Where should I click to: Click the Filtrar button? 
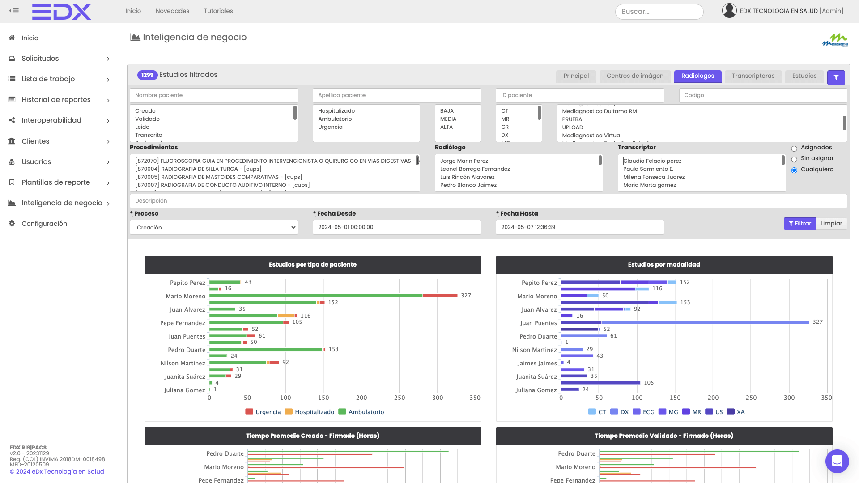[x=799, y=224]
